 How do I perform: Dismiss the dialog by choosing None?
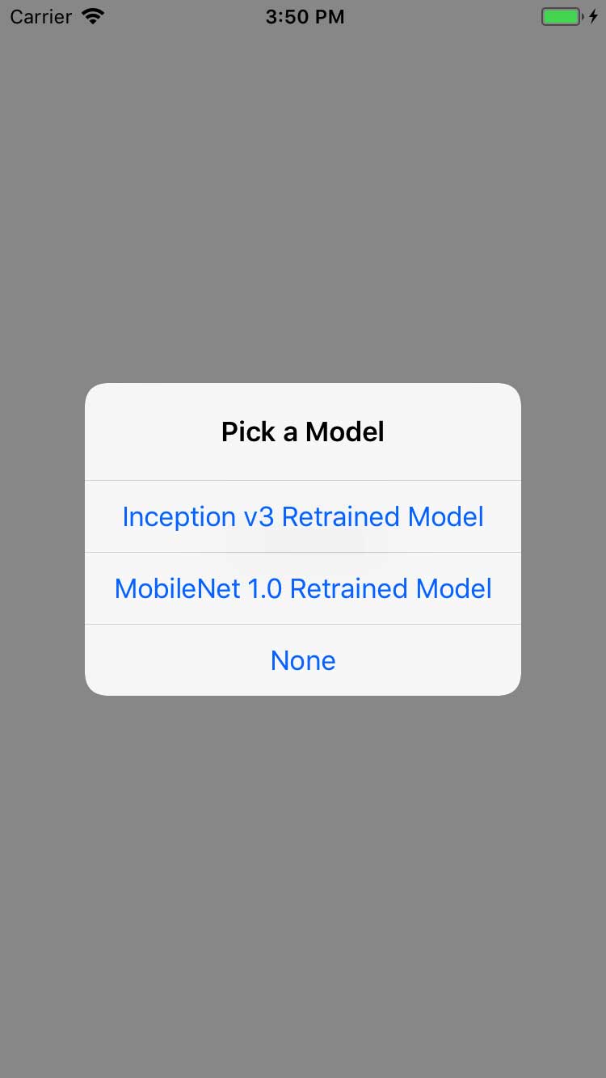click(303, 660)
